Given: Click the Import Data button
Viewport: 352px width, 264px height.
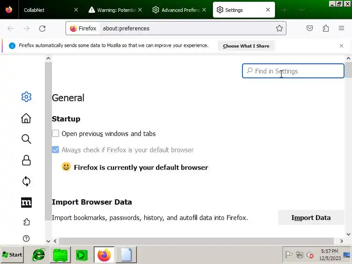Looking at the screenshot, I should [x=311, y=217].
